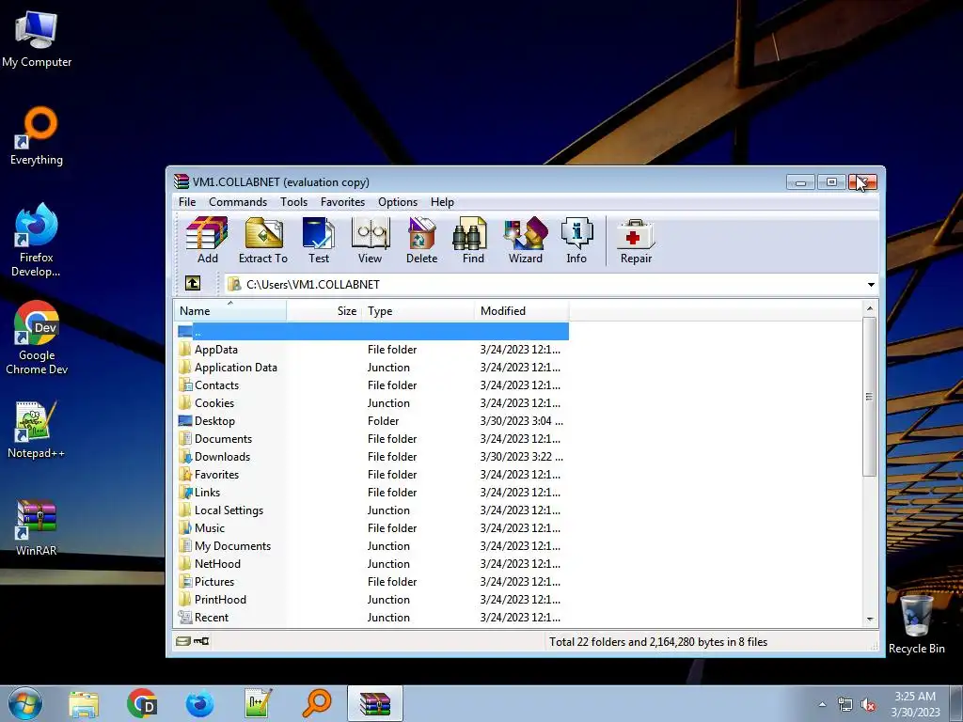Viewport: 963px width, 722px height.
Task: Click the WinRAR taskbar button
Action: coord(374,703)
